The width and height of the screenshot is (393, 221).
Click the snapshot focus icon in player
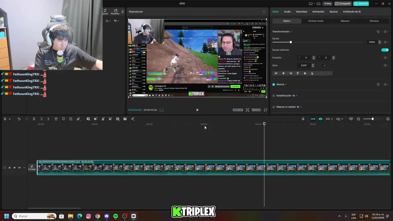(x=247, y=110)
